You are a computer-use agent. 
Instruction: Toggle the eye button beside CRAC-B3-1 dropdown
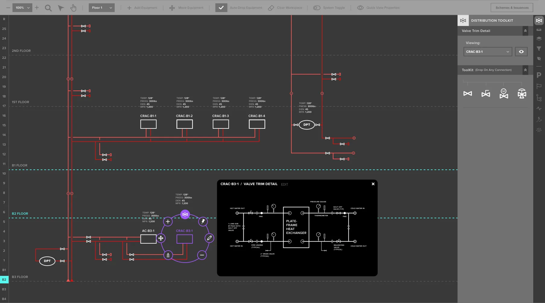point(521,52)
